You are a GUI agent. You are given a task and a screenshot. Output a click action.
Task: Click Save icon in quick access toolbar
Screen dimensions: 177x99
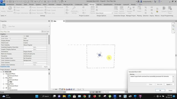[10, 1]
